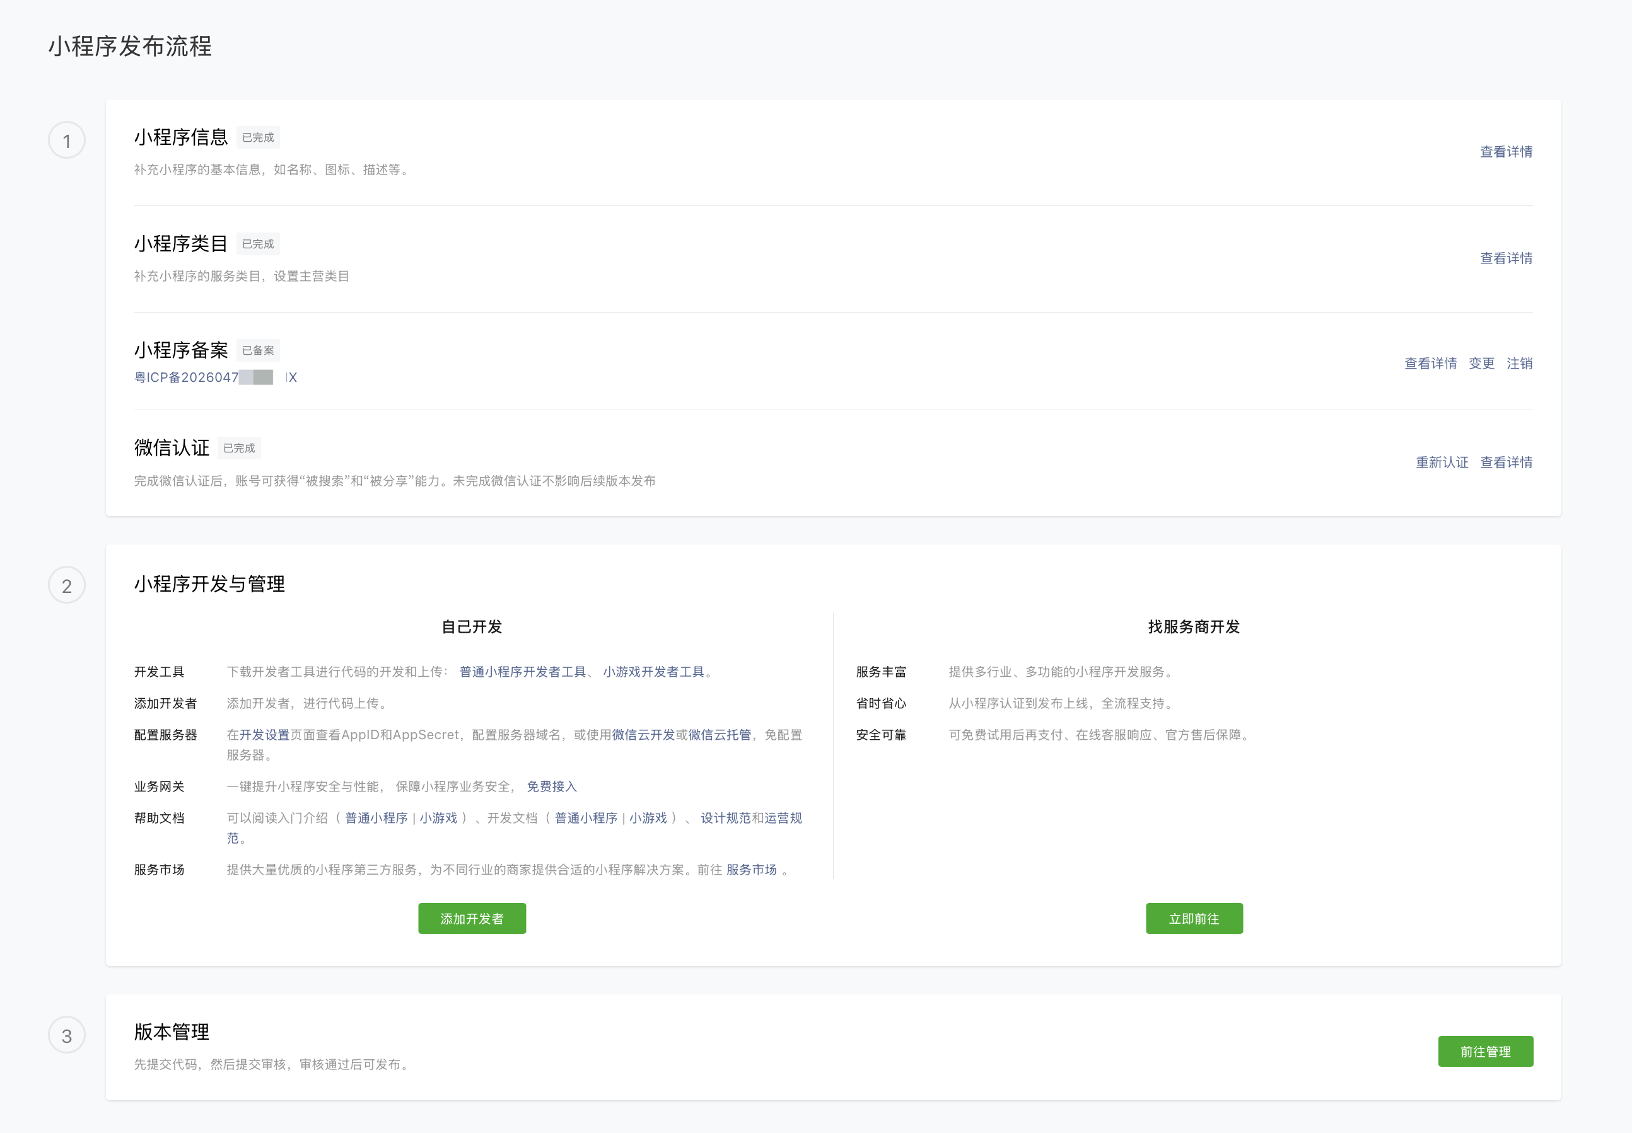Click 前往管理 button in 版本管理

(1485, 1051)
